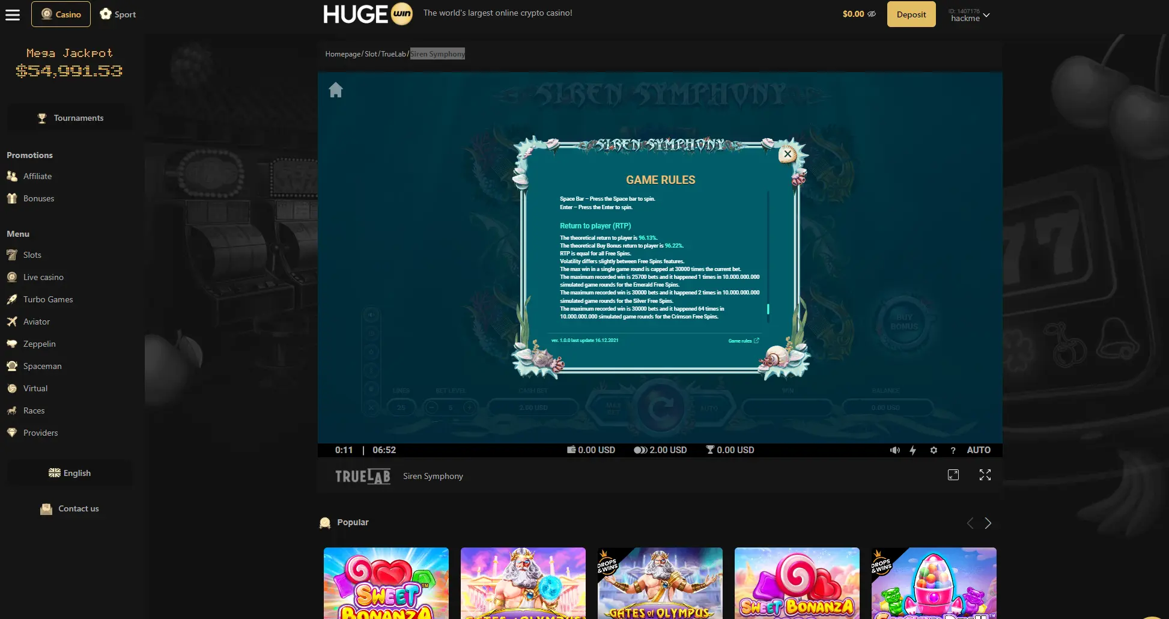Click the Spaceman helmet icon

click(12, 366)
